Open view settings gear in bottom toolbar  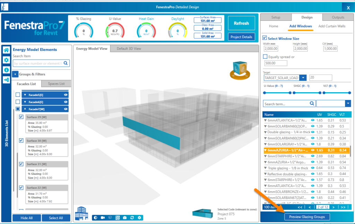[139, 218]
